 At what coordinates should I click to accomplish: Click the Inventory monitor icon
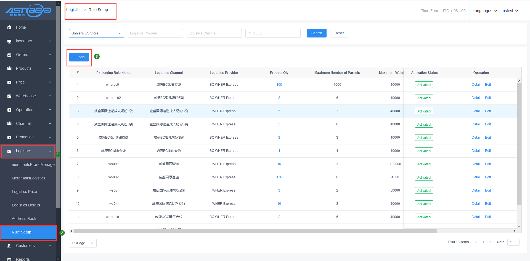click(x=9, y=41)
